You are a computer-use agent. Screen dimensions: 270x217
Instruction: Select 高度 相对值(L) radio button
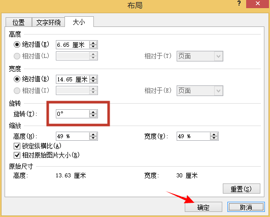(x=17, y=56)
